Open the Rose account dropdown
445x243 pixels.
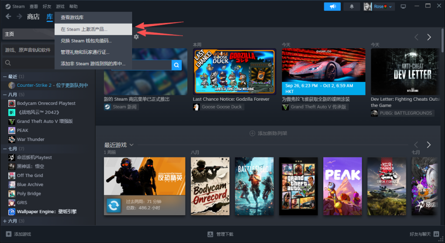pyautogui.click(x=378, y=7)
